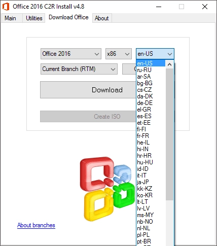Image resolution: width=217 pixels, height=246 pixels.
Task: Open the x86 architecture dropdown
Action: point(119,54)
